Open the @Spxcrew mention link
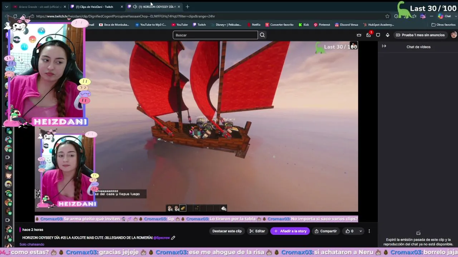458x257 pixels. [162, 238]
